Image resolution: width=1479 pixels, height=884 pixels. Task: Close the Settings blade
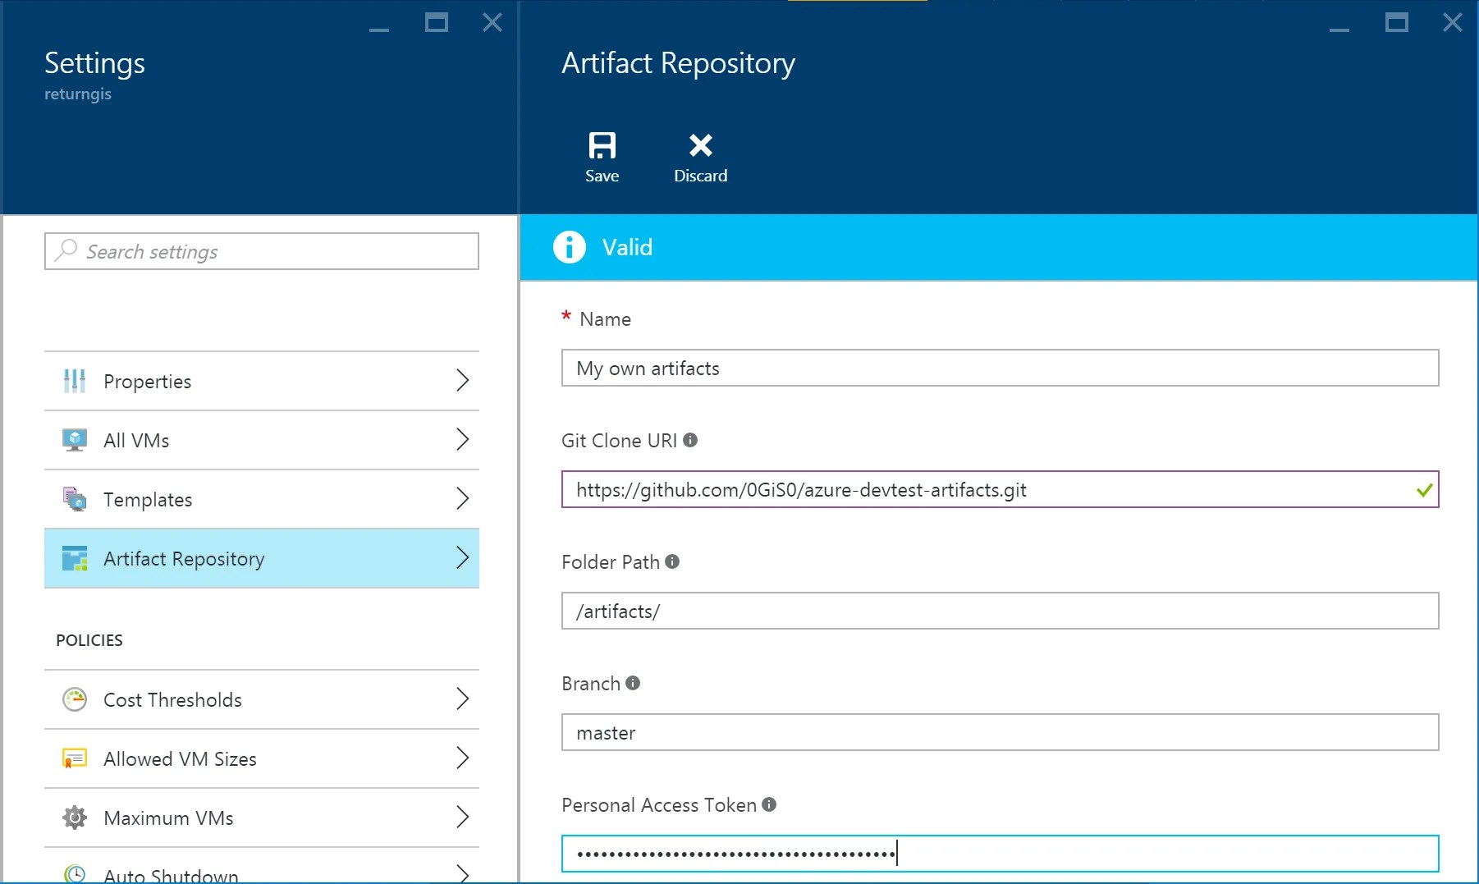pos(492,22)
